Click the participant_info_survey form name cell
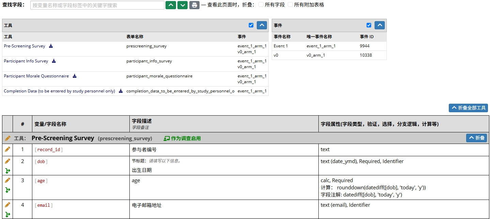Viewport: 490px width, 219px height. tap(149, 61)
